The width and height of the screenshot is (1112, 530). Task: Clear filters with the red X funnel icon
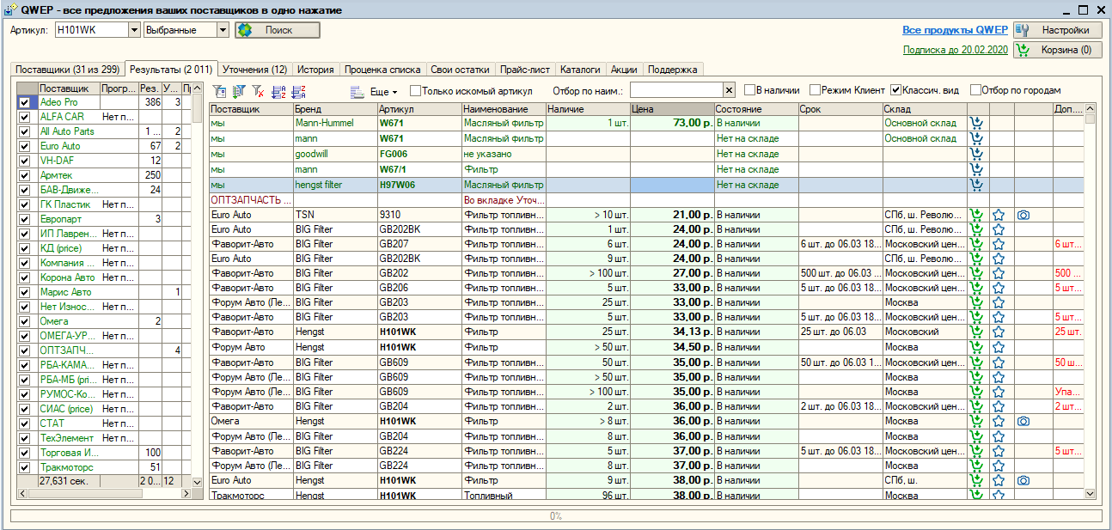pyautogui.click(x=259, y=91)
